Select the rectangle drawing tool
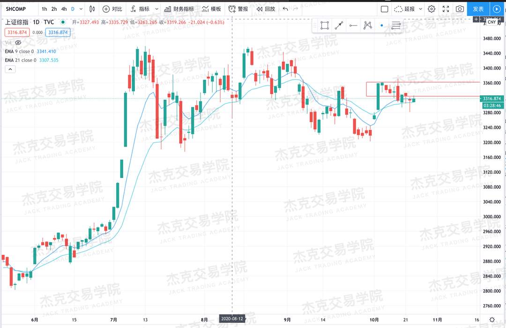The image size is (506, 328). click(x=325, y=25)
